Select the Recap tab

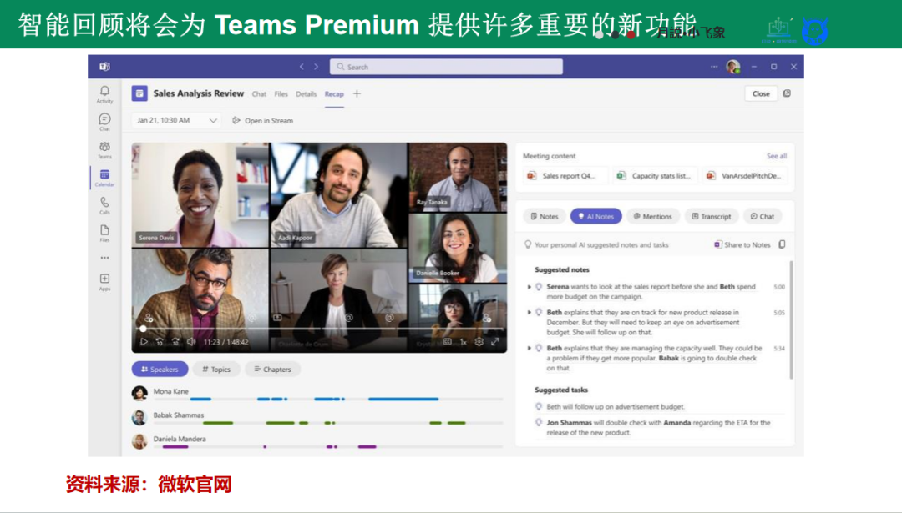(x=334, y=93)
